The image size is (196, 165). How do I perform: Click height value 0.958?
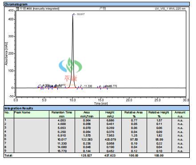[110, 143]
